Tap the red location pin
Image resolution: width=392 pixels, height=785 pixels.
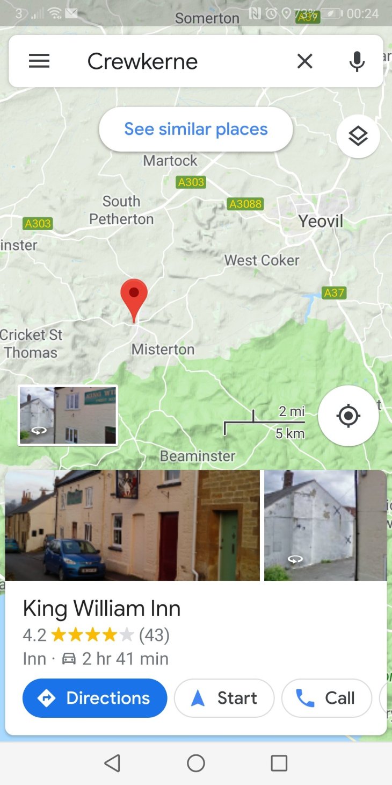pos(134,300)
